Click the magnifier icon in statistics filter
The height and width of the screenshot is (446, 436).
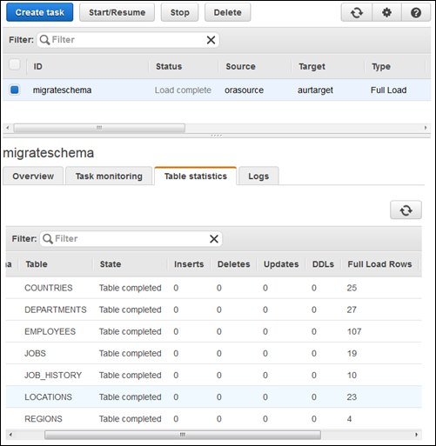[x=48, y=239]
